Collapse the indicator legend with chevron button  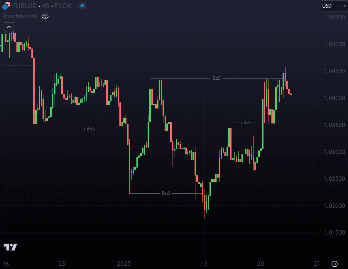9,27
